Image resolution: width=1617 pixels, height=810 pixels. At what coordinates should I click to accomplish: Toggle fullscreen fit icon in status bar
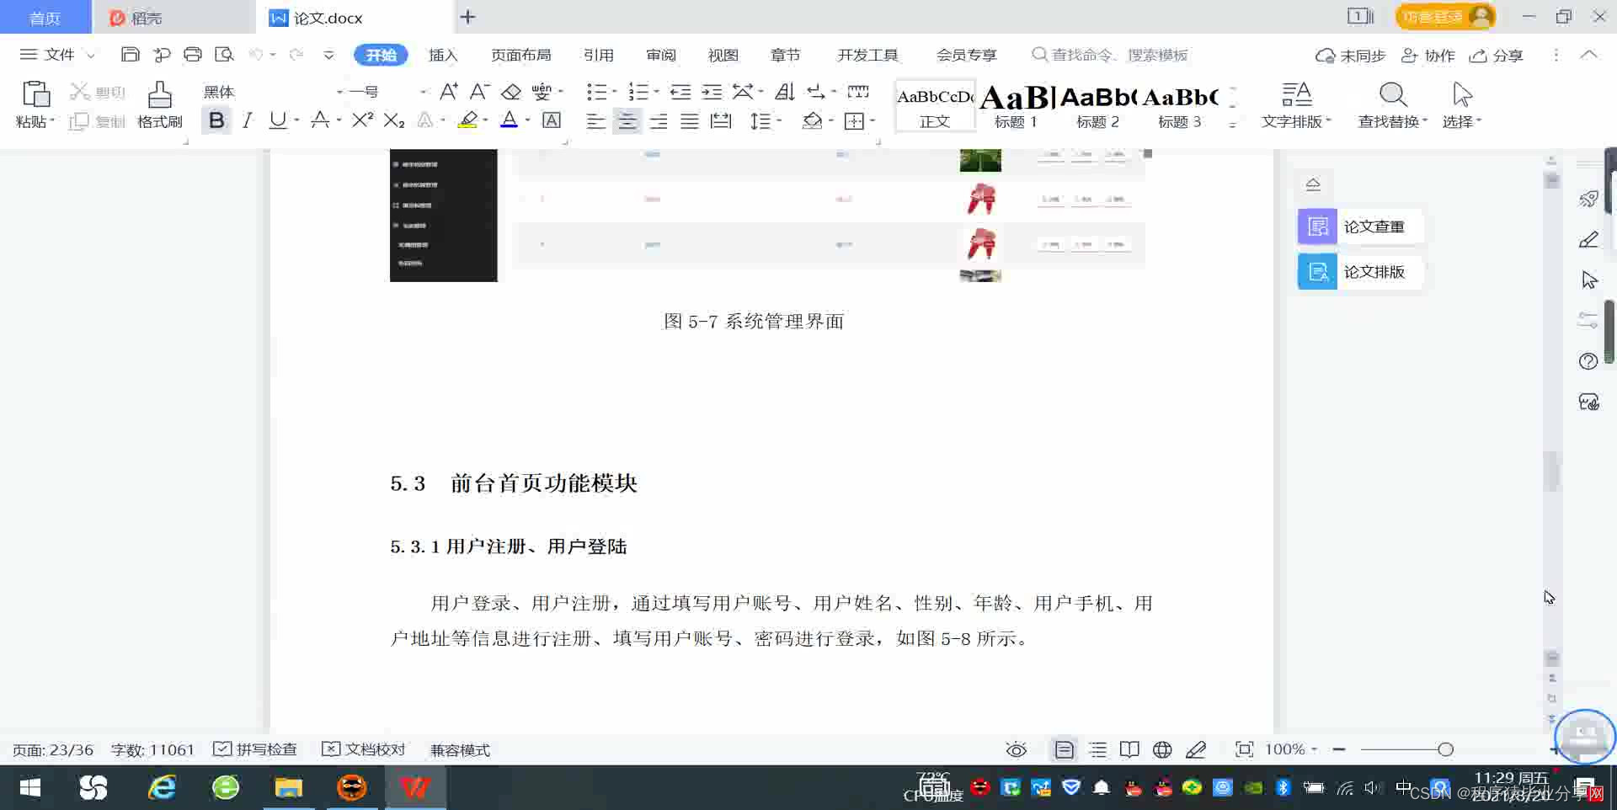(1244, 749)
